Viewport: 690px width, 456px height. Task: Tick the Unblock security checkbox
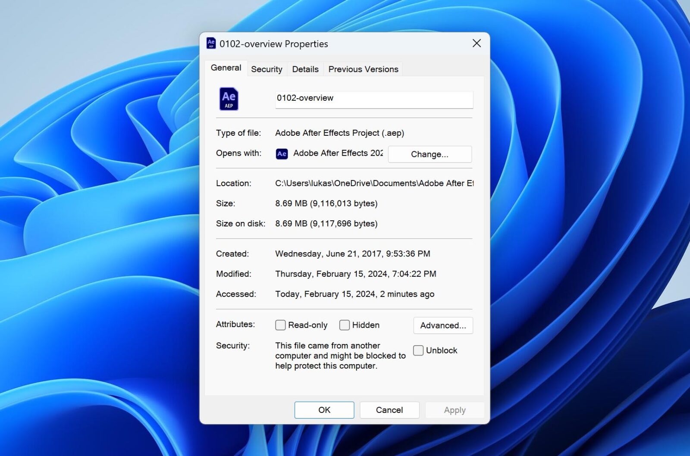pos(418,350)
